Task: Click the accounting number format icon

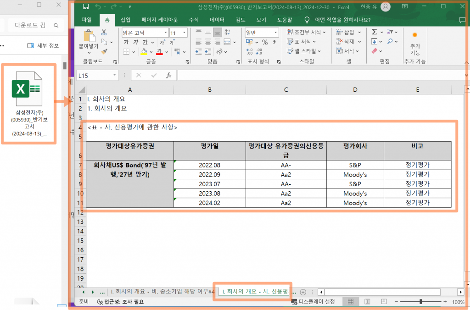Action: [249, 42]
